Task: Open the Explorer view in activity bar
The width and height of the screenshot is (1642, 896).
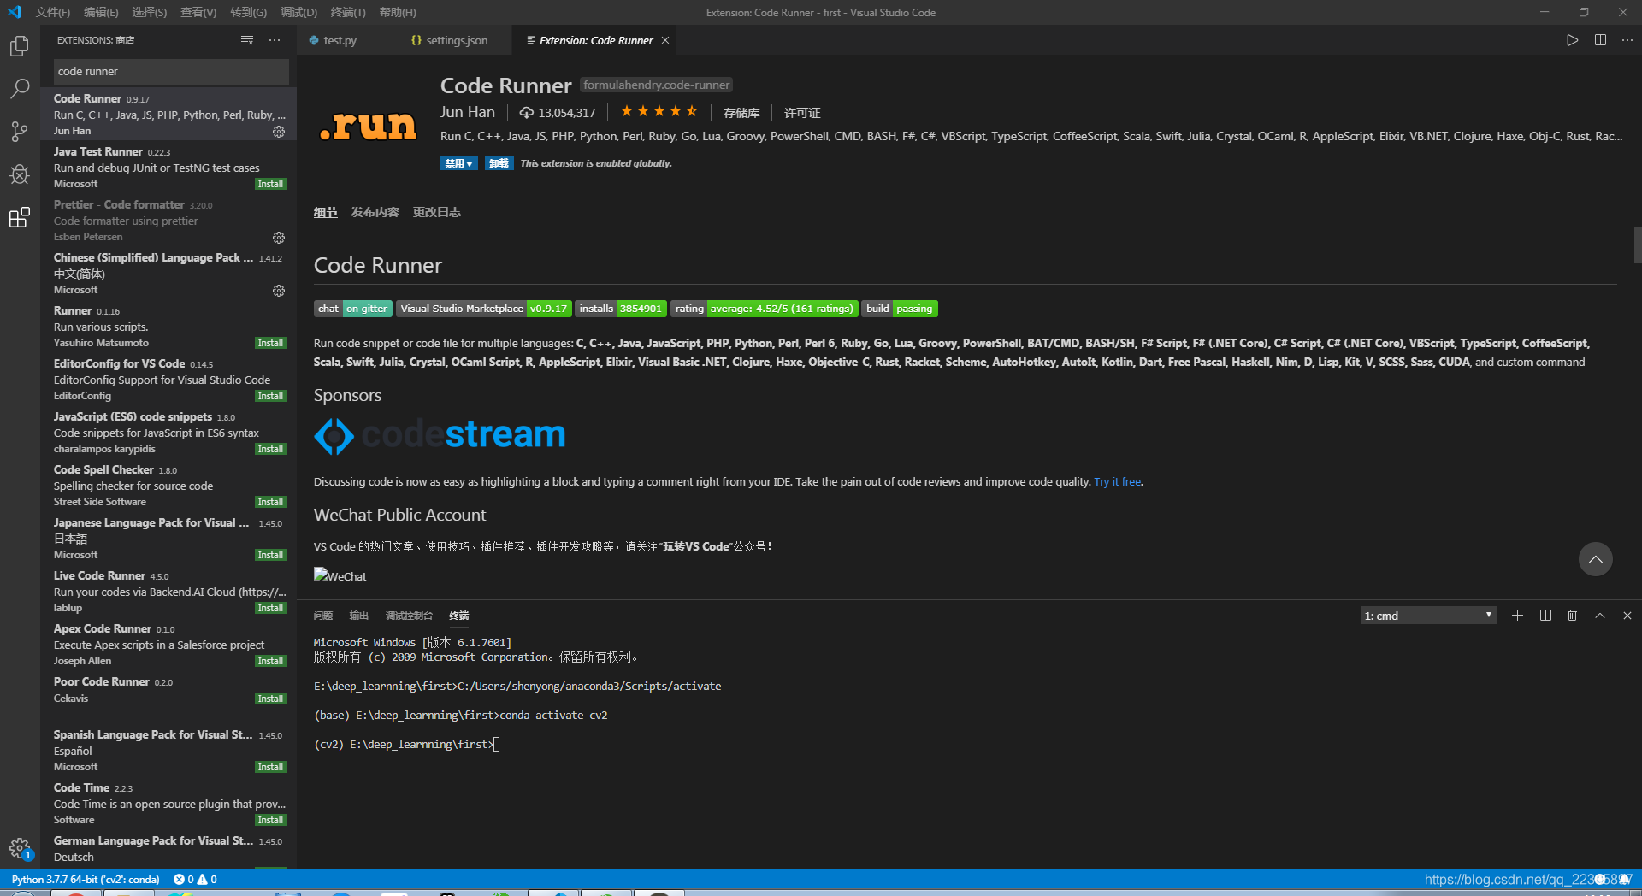Action: [x=19, y=46]
